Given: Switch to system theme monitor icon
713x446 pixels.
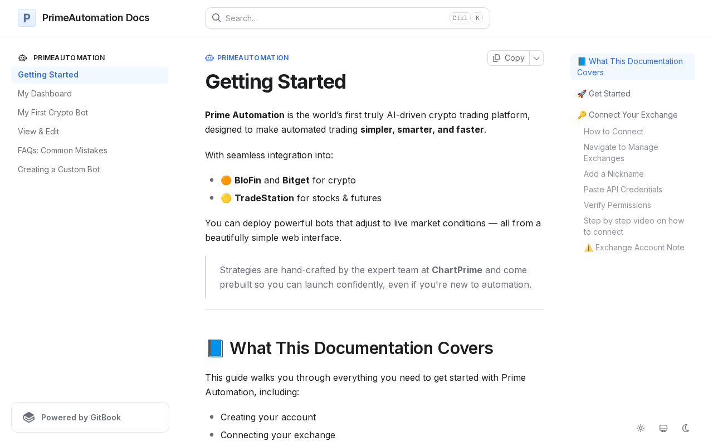Looking at the screenshot, I should 663,428.
